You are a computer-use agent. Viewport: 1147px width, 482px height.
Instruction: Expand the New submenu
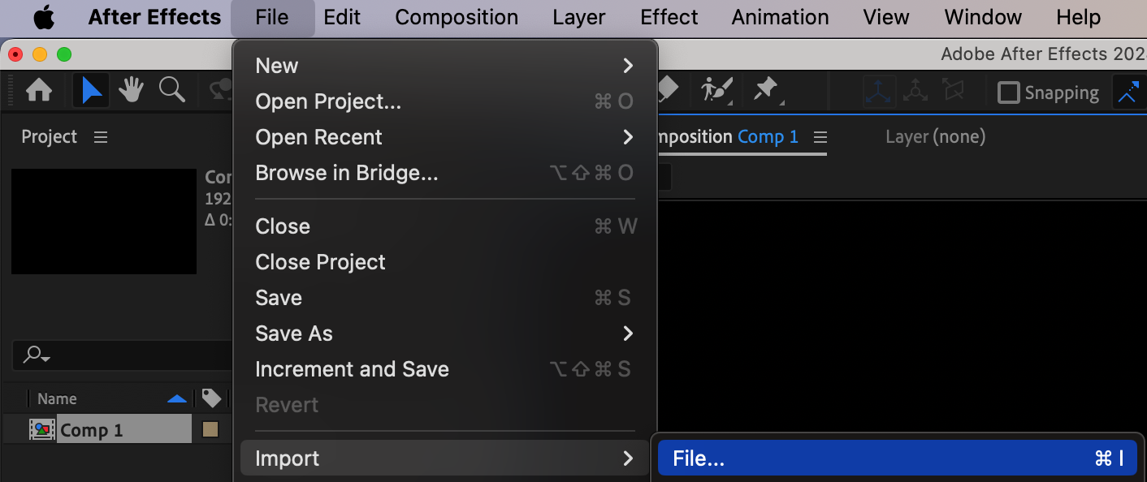(444, 66)
